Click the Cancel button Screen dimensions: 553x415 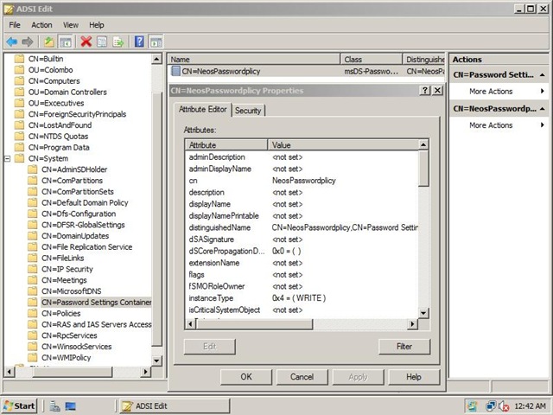302,377
